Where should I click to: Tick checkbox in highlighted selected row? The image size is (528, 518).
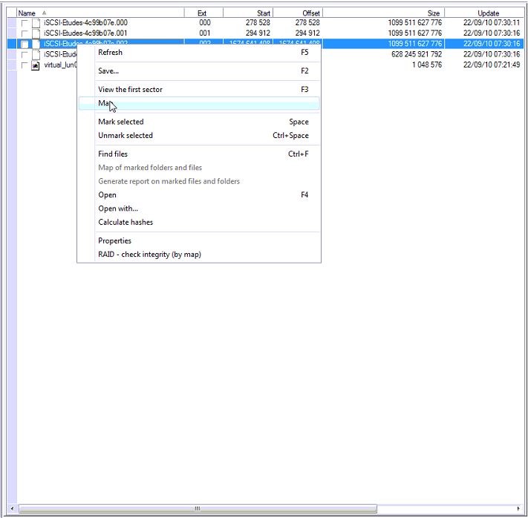coord(25,44)
